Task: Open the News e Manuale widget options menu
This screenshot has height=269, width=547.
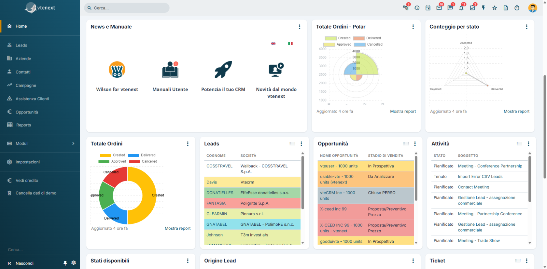Action: 300,27
